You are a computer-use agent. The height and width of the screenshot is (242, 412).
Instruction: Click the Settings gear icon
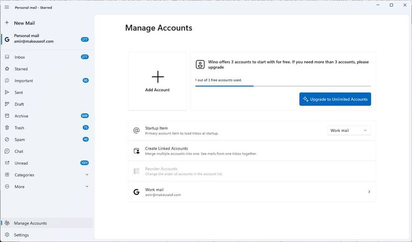pos(7,234)
